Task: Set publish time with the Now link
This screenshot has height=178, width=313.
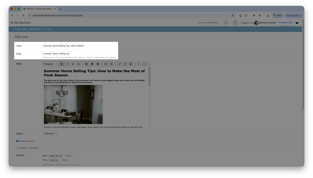Action: coord(64,160)
